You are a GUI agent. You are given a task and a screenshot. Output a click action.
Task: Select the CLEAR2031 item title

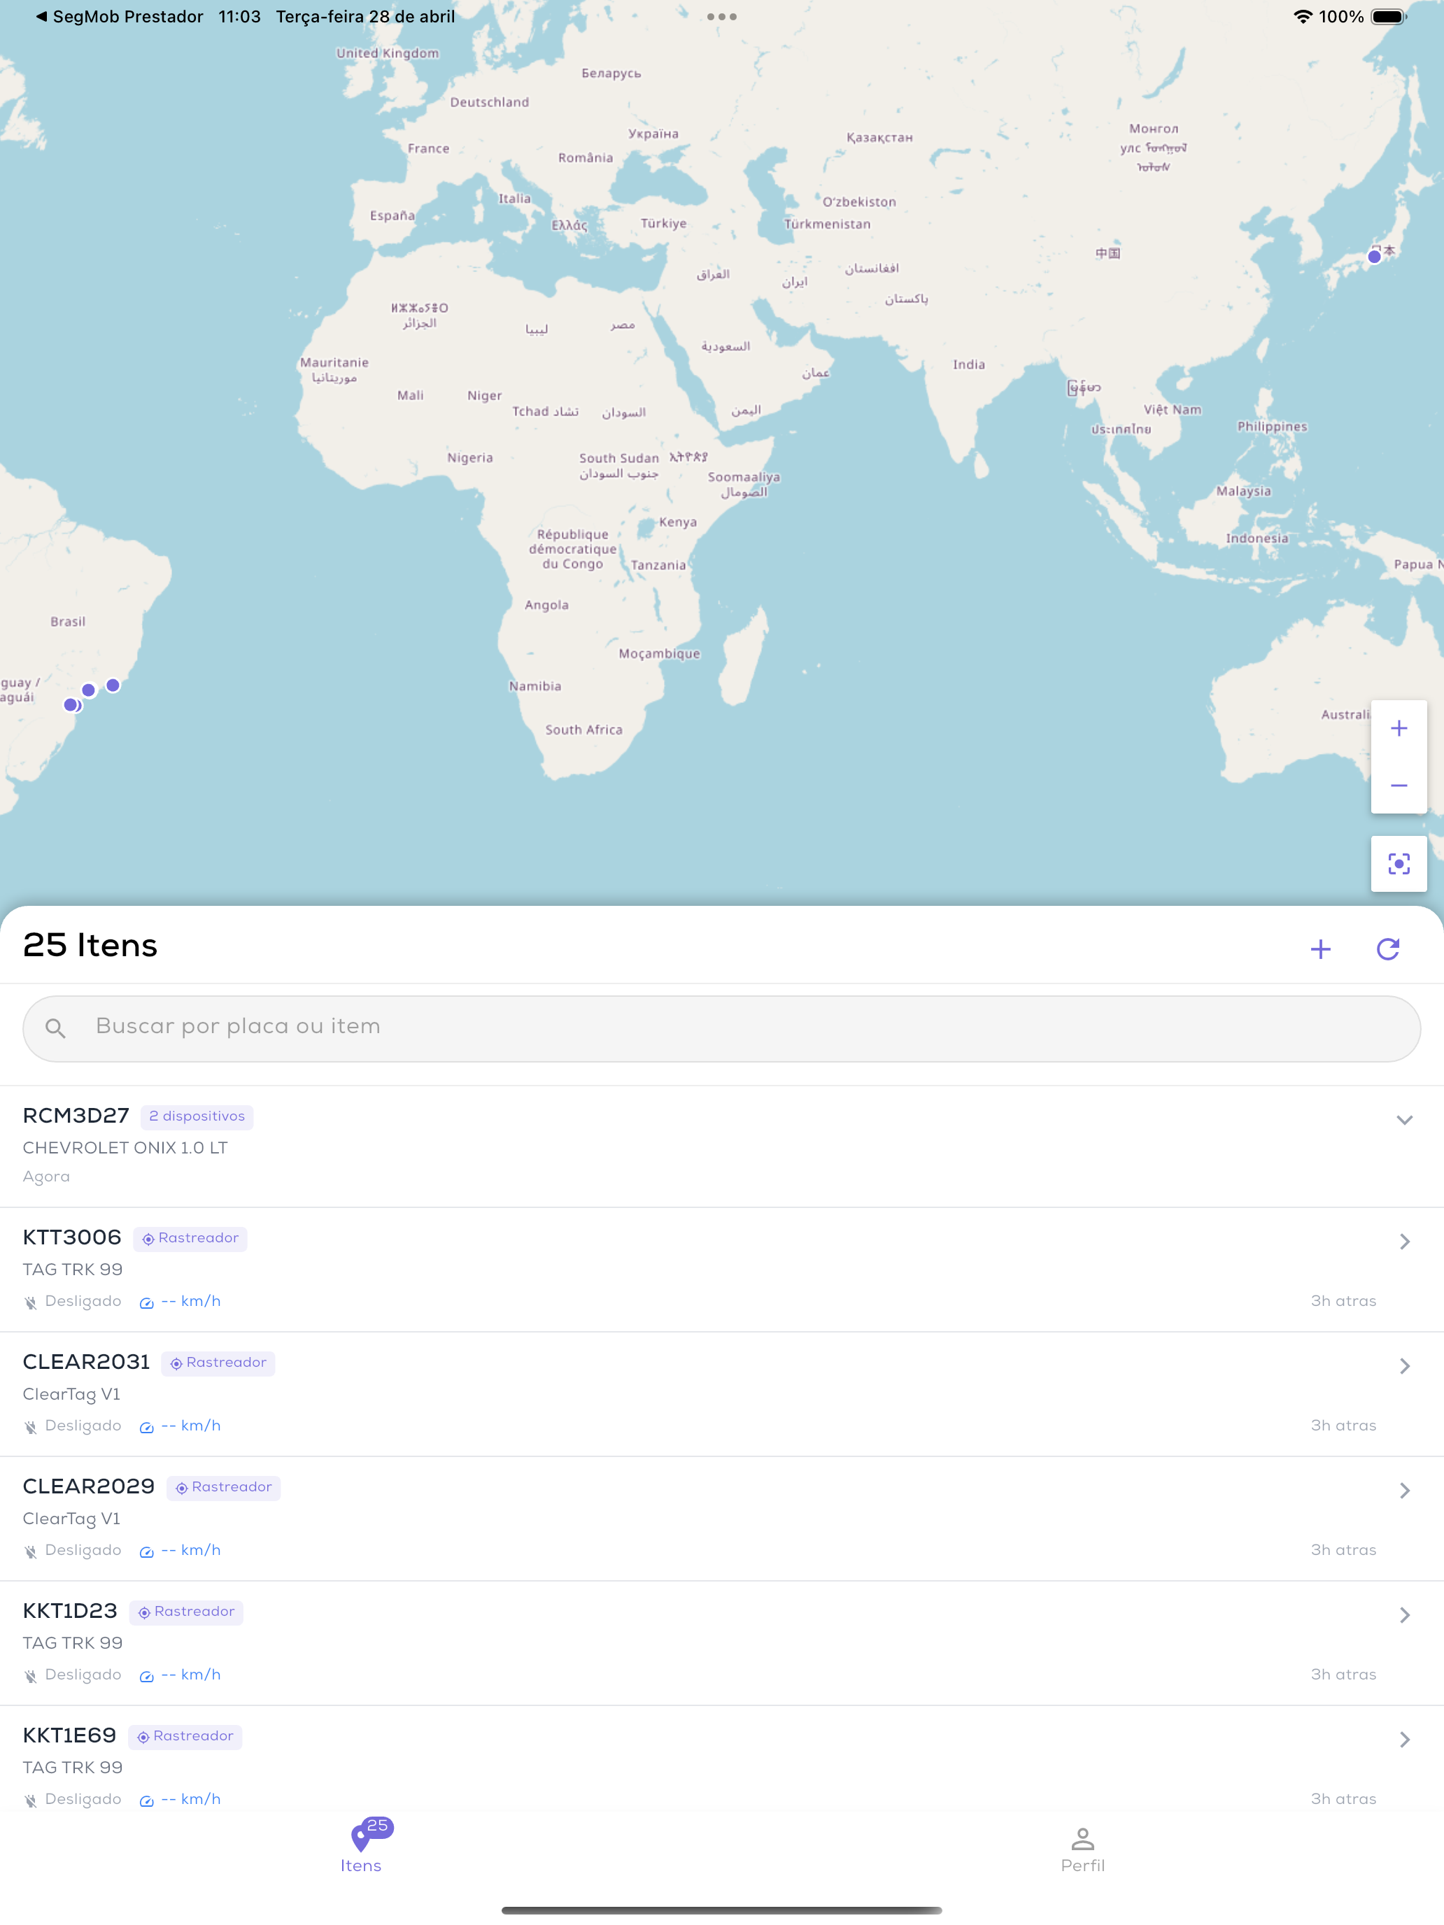pos(86,1363)
